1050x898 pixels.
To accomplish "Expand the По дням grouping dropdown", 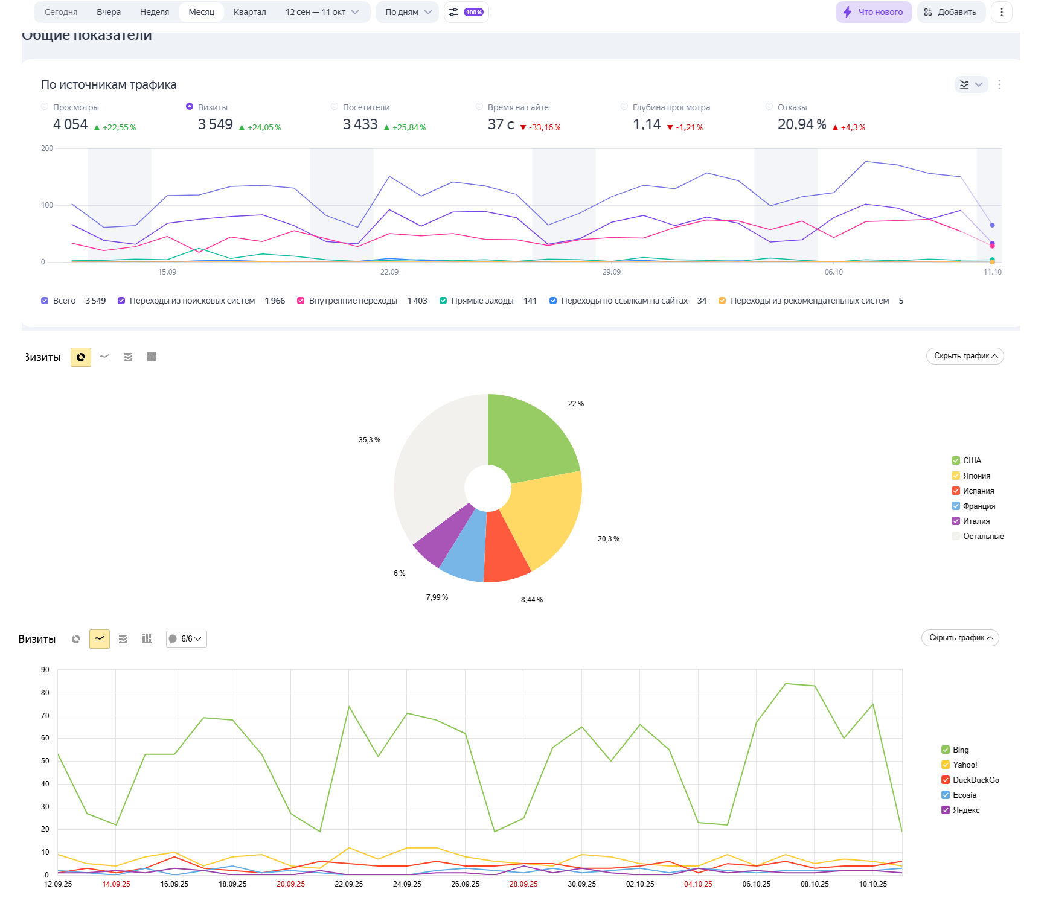I will [x=408, y=12].
